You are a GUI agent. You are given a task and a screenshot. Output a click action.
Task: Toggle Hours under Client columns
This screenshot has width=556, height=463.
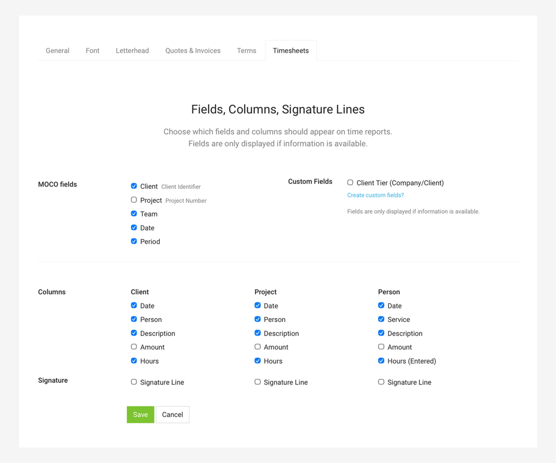point(134,361)
